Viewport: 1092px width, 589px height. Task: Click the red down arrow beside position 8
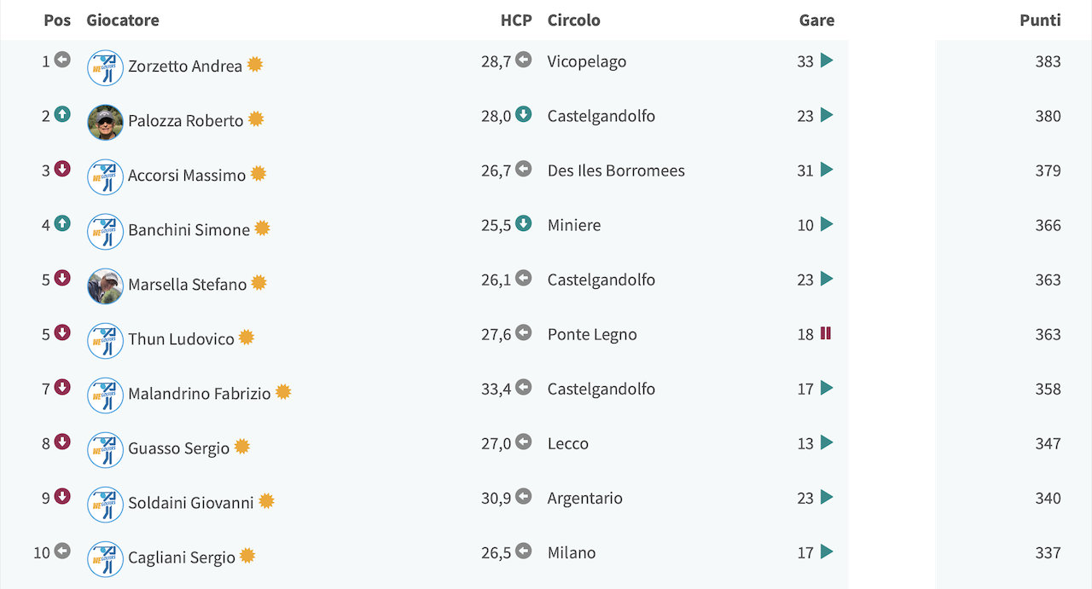point(62,442)
